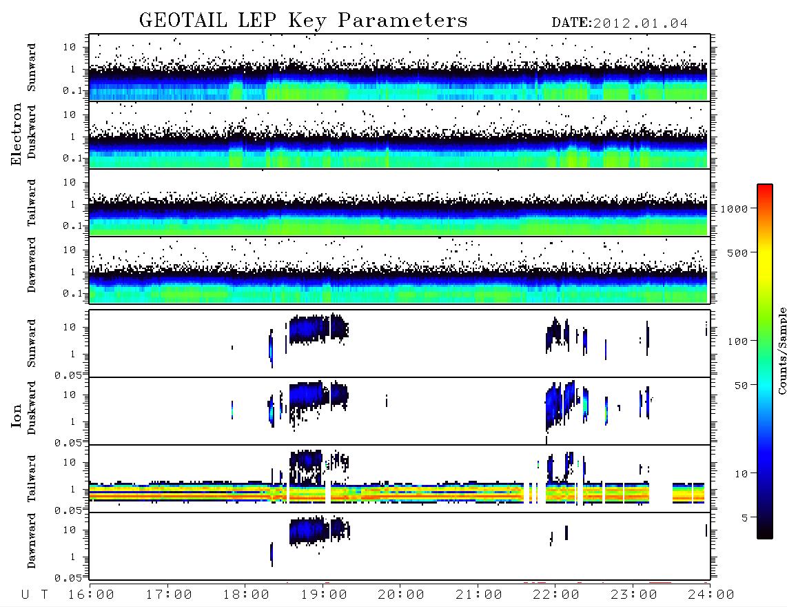Select the Electron "Dawnward" axis label
This screenshot has height=607, width=787.
coord(32,265)
